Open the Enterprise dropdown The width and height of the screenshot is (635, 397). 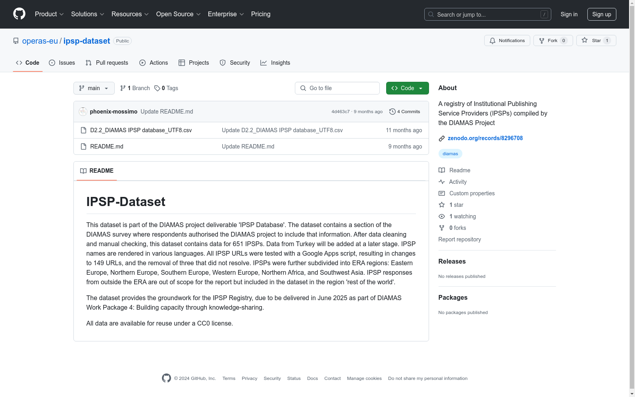pos(226,14)
